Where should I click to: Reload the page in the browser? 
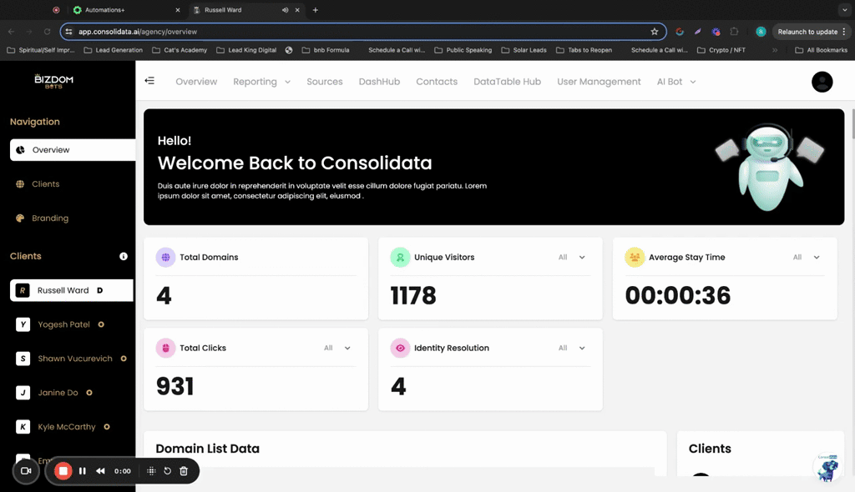click(47, 32)
